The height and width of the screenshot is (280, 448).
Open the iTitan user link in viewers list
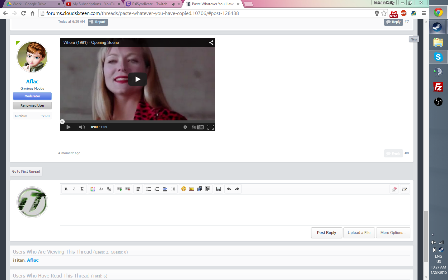[x=19, y=260]
